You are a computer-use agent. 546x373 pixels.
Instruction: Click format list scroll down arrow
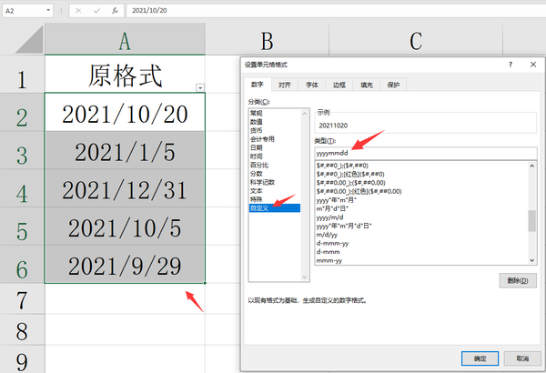[531, 260]
